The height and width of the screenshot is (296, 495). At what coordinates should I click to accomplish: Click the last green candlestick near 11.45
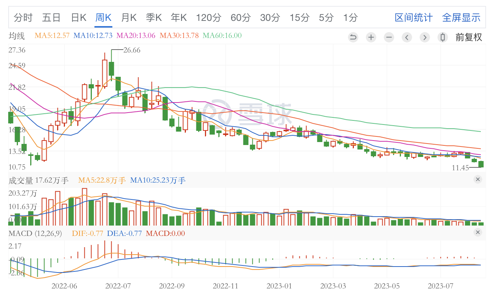pyautogui.click(x=481, y=164)
